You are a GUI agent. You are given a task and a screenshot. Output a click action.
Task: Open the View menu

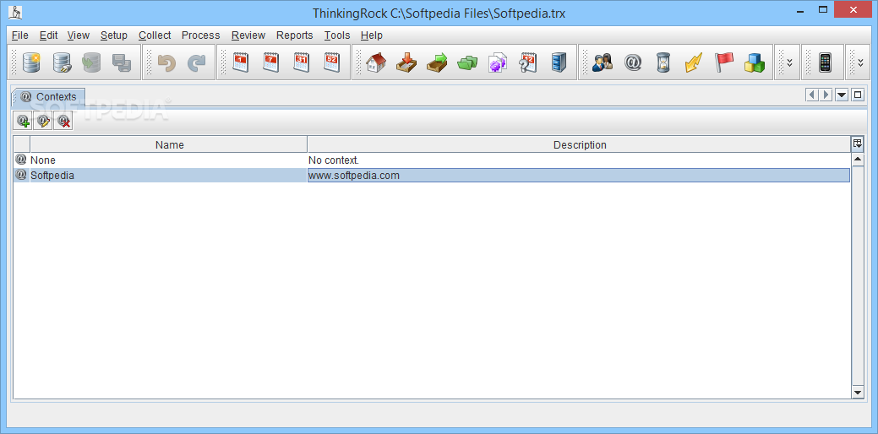coord(79,35)
